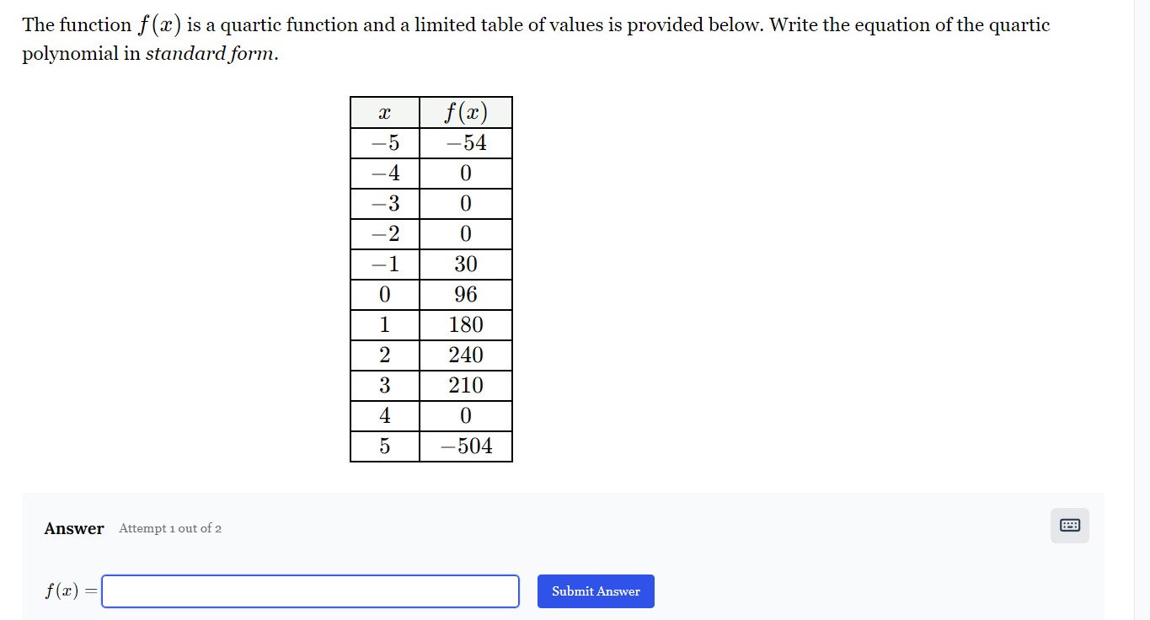1150x620 pixels.
Task: Select the x column header cell
Action: 385,113
